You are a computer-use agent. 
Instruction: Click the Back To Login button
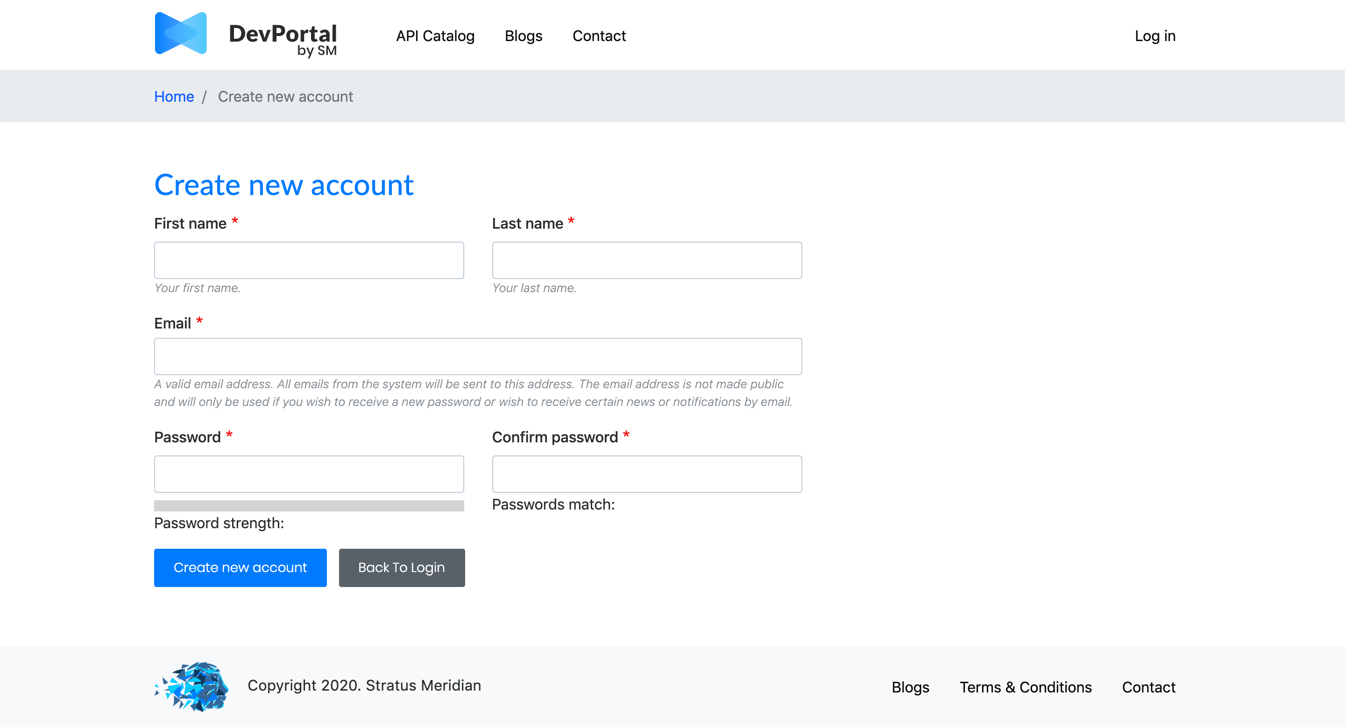(x=402, y=567)
